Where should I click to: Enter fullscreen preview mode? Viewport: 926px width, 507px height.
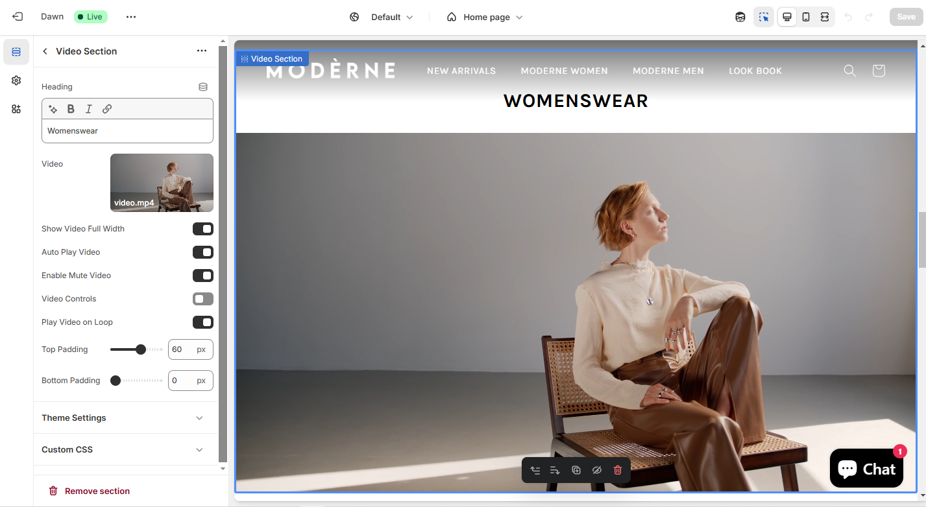(x=825, y=17)
